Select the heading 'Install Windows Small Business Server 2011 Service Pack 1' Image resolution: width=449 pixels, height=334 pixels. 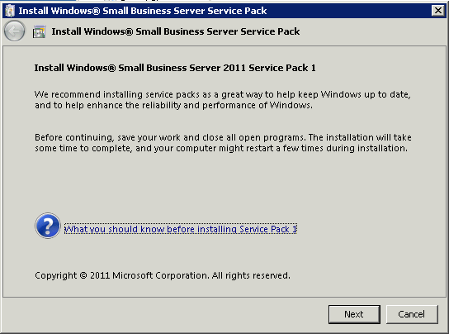click(175, 68)
